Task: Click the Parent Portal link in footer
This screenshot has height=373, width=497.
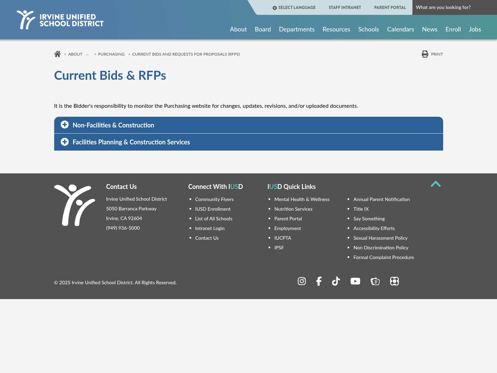Action: tap(288, 219)
